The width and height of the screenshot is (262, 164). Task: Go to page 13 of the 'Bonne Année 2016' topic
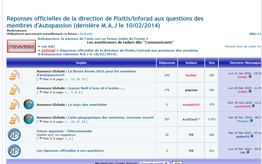[x=73, y=79]
